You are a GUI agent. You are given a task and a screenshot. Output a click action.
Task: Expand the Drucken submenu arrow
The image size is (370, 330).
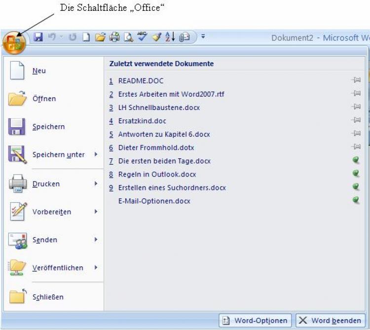click(96, 183)
